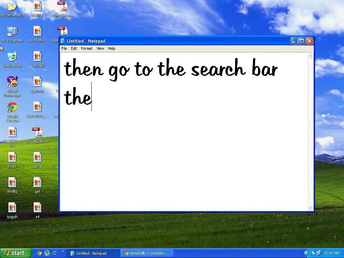Open the Format menu in Notepad
The width and height of the screenshot is (344, 258).
pos(87,48)
